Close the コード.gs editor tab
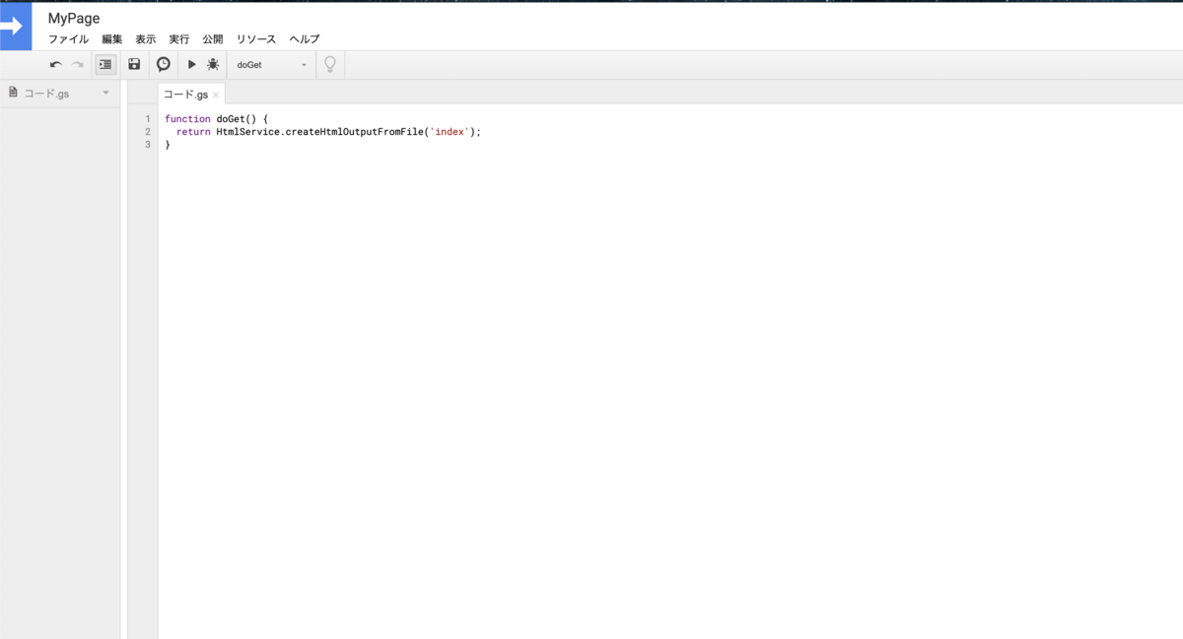Screen dimensions: 1183x639 (x=216, y=96)
